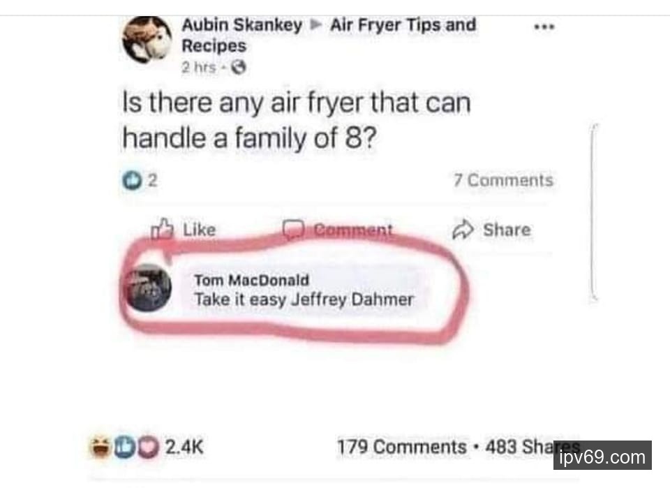
Task: Click the heart love reaction icon
Action: click(148, 448)
